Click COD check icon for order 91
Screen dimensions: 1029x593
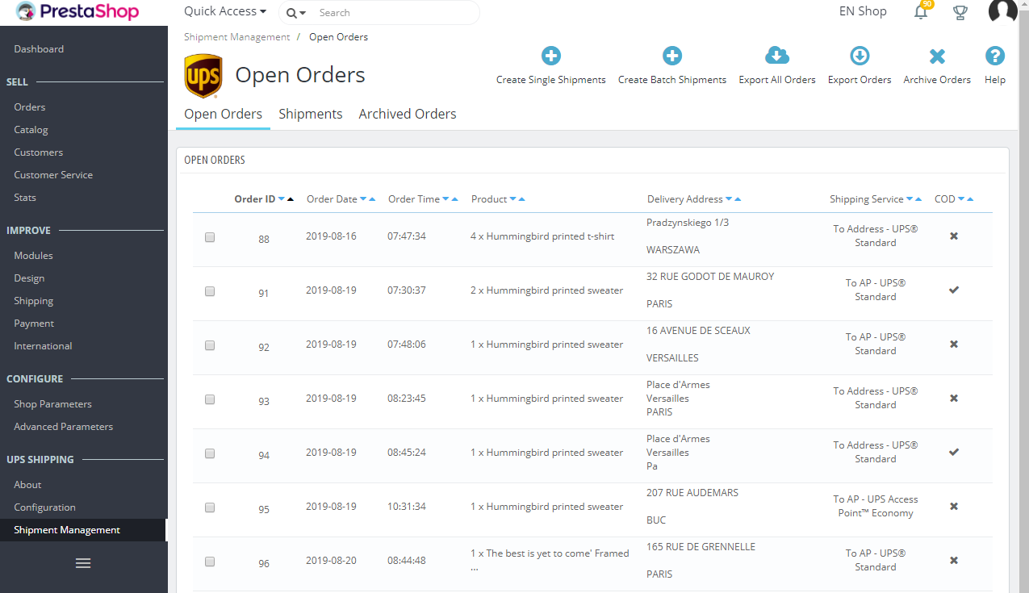pos(954,290)
